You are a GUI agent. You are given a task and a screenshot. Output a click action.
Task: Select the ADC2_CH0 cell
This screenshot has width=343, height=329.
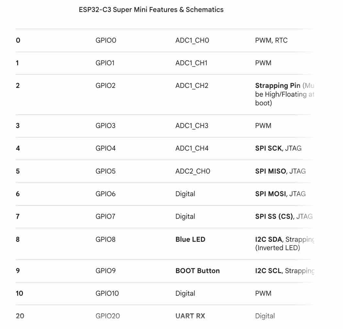(x=193, y=171)
